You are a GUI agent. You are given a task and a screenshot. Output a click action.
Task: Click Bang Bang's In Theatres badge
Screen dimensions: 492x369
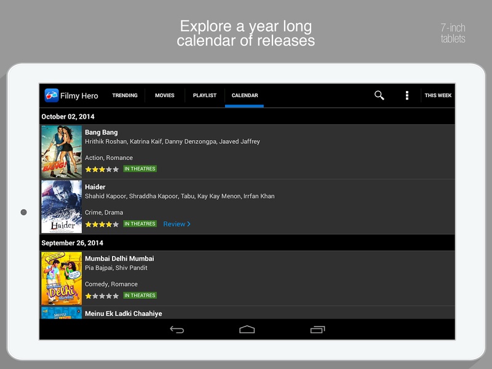pos(140,169)
